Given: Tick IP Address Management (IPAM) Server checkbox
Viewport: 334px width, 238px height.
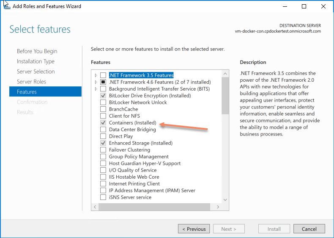Looking at the screenshot, I should coord(103,191).
